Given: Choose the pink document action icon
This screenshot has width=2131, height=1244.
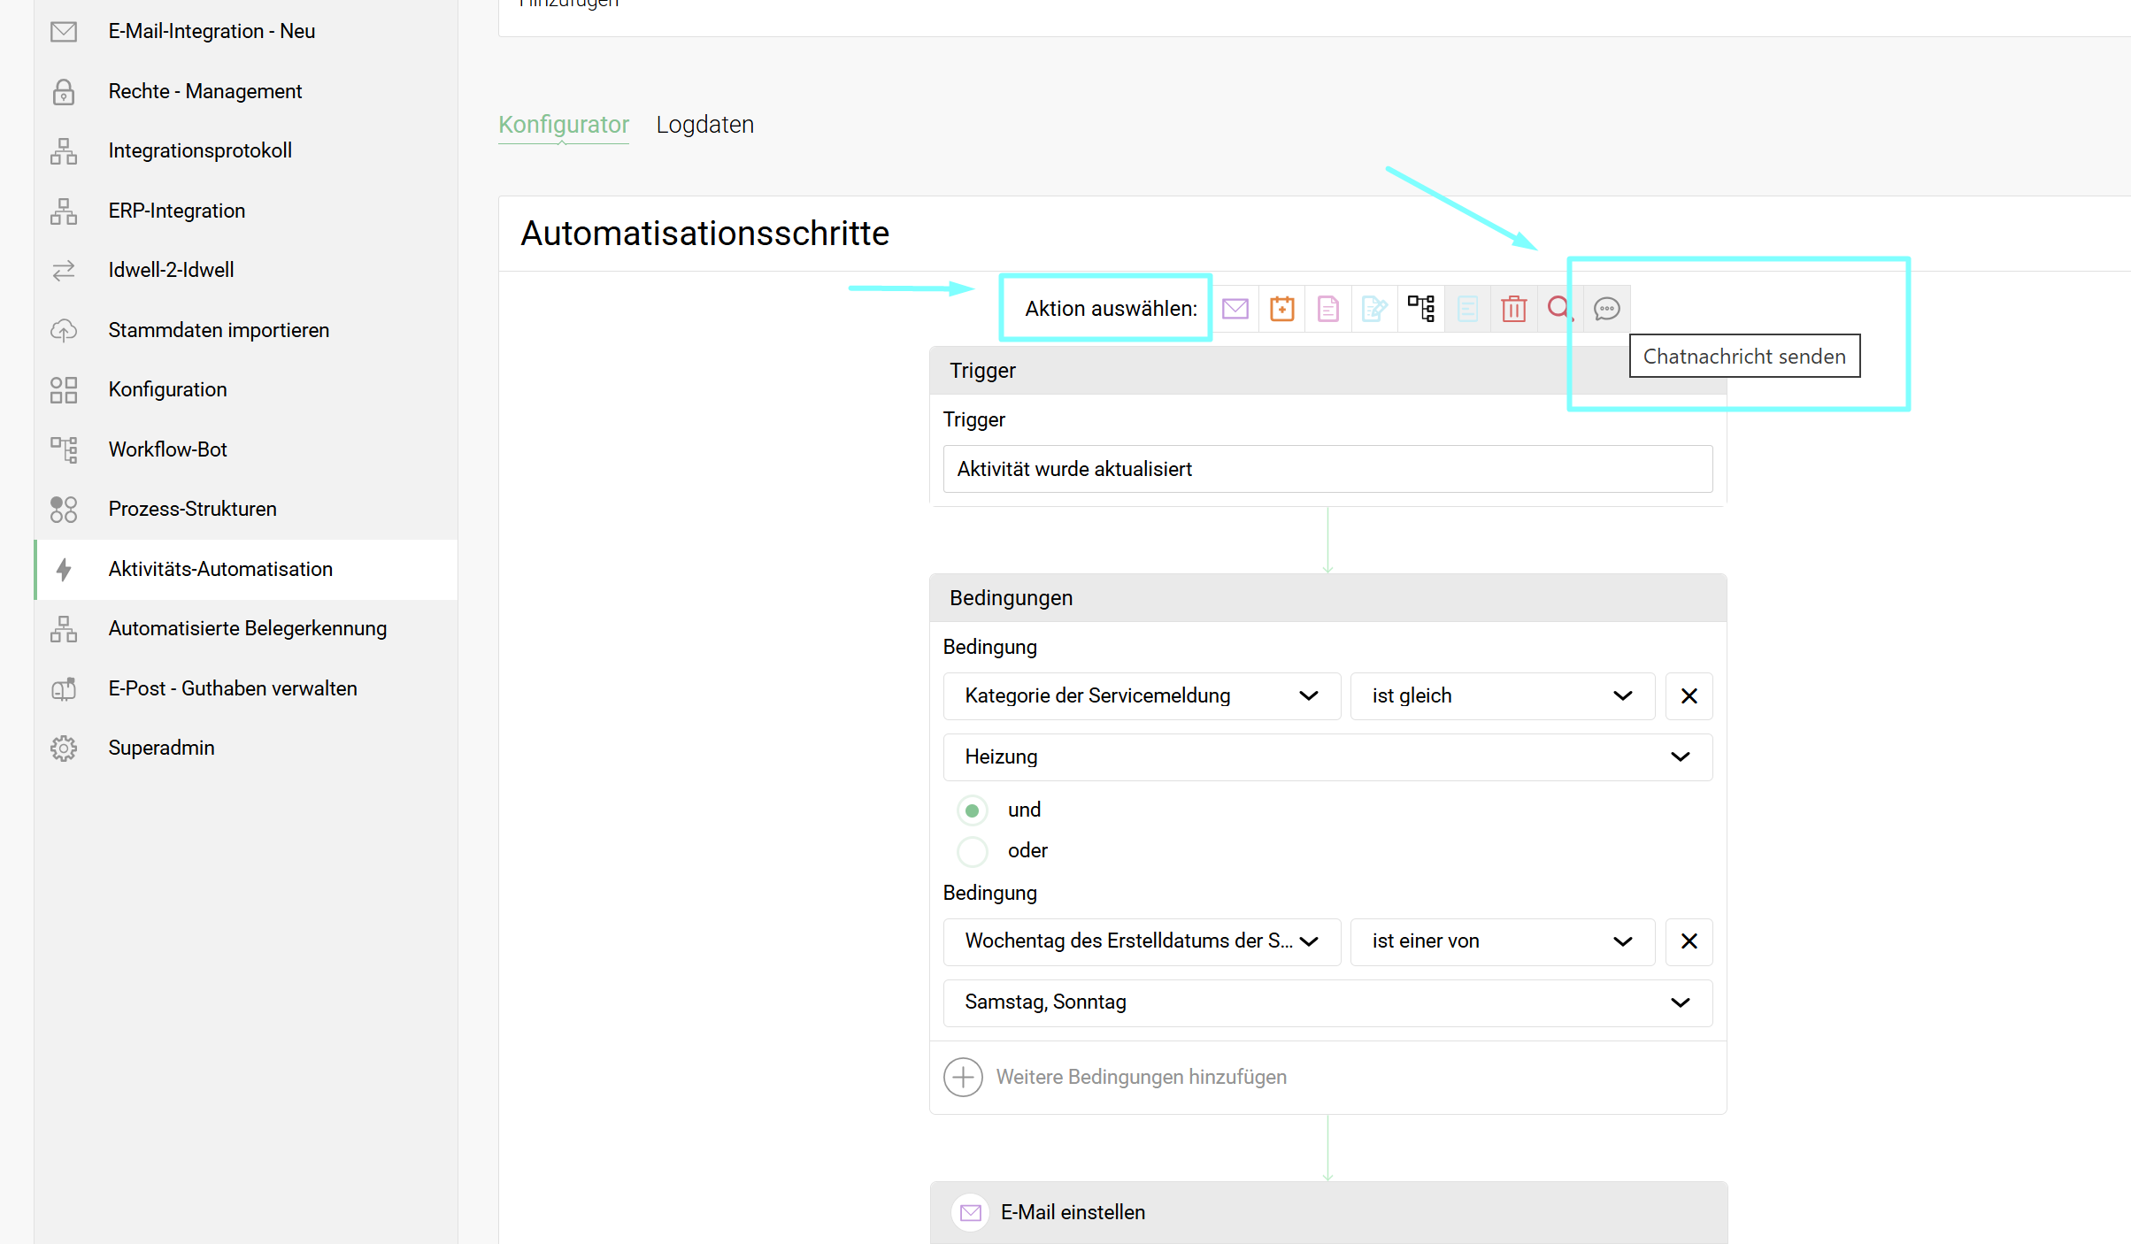Looking at the screenshot, I should click(x=1327, y=309).
